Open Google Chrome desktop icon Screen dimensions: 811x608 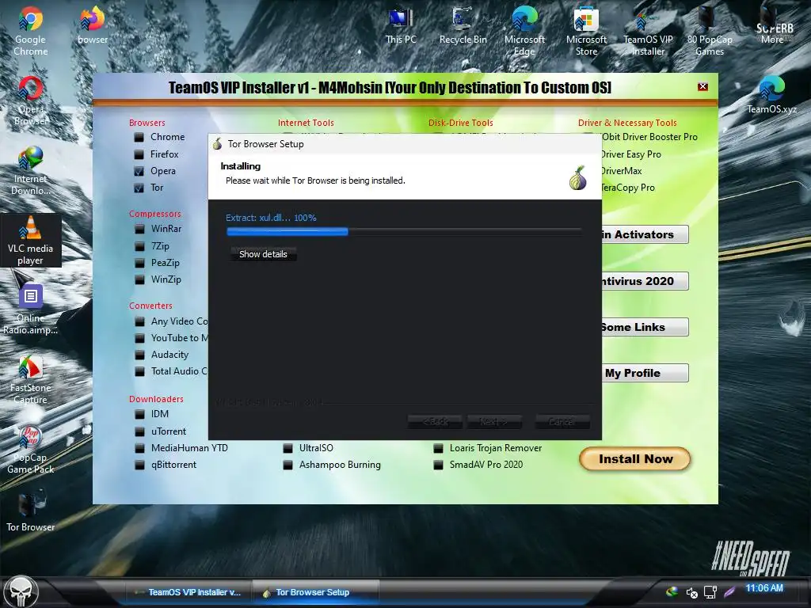[31, 31]
